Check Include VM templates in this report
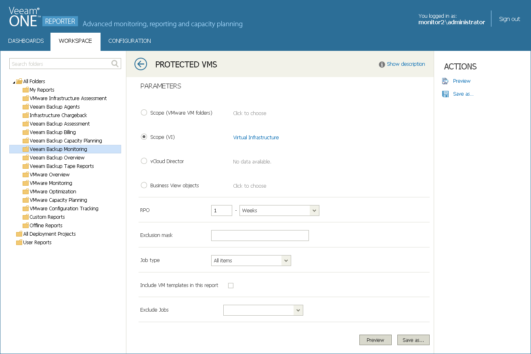The height and width of the screenshot is (354, 531). click(231, 285)
